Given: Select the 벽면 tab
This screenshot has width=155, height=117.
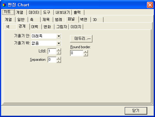Looking at the screenshot, I should (85, 19).
